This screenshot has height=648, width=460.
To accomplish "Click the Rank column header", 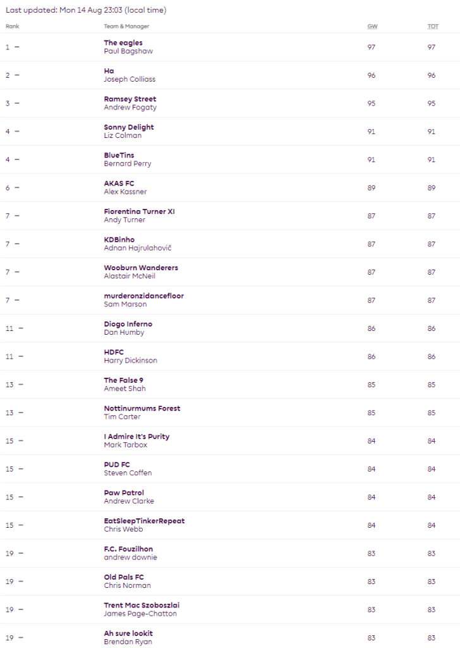I will 12,26.
